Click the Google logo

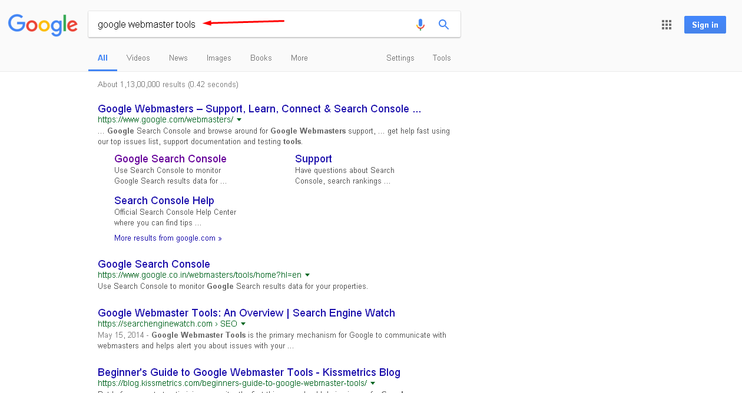coord(43,25)
